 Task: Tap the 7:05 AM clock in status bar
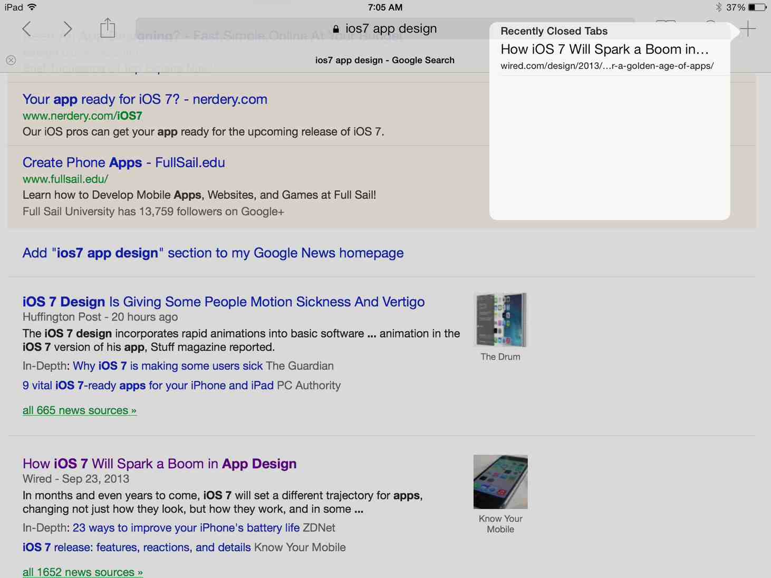coord(386,7)
